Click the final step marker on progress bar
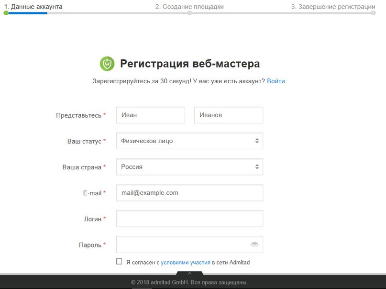 [374, 13]
